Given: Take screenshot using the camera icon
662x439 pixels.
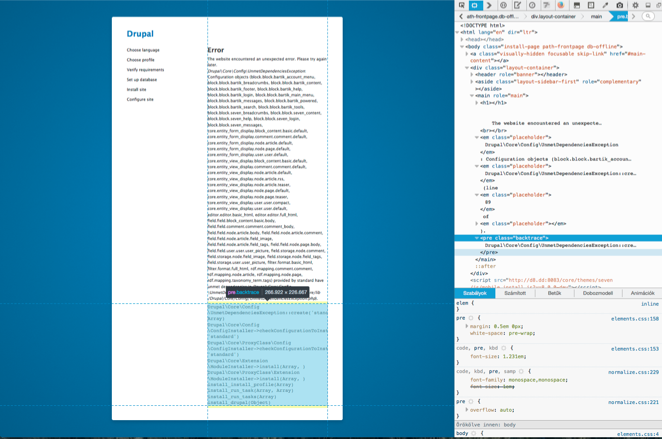Looking at the screenshot, I should (620, 5).
